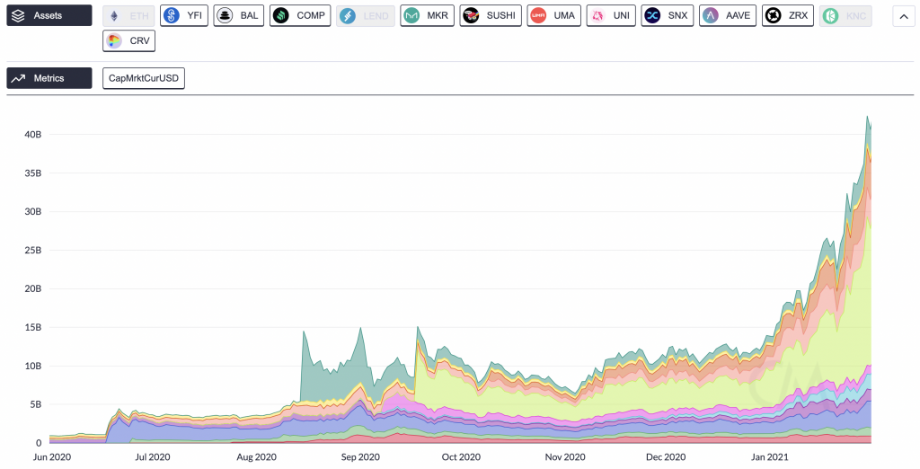Image resolution: width=920 pixels, height=469 pixels.
Task: Click the 15B y-axis label
Action: [x=33, y=327]
